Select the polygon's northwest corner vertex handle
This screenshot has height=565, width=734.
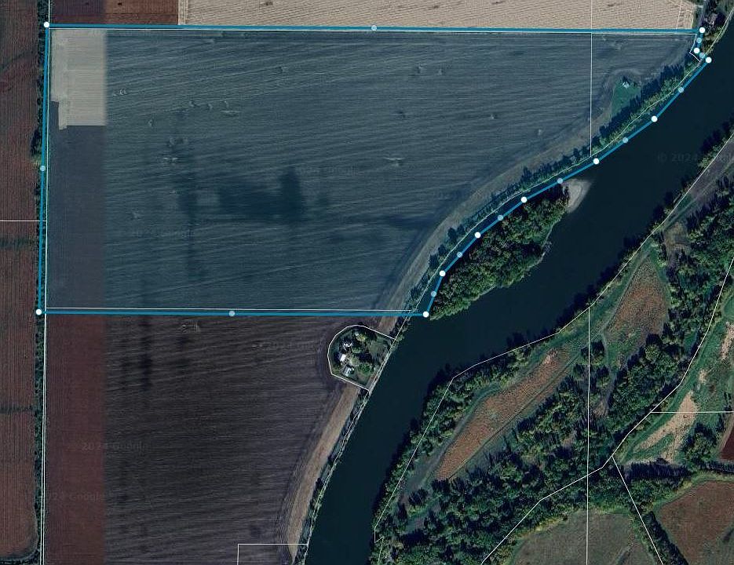pyautogui.click(x=46, y=24)
